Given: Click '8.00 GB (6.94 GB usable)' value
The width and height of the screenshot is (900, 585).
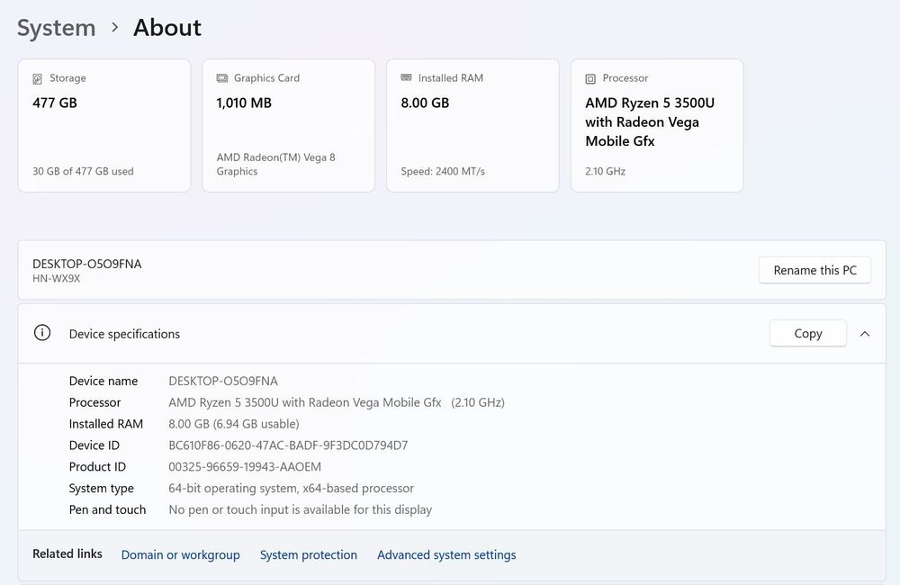Looking at the screenshot, I should tap(234, 424).
